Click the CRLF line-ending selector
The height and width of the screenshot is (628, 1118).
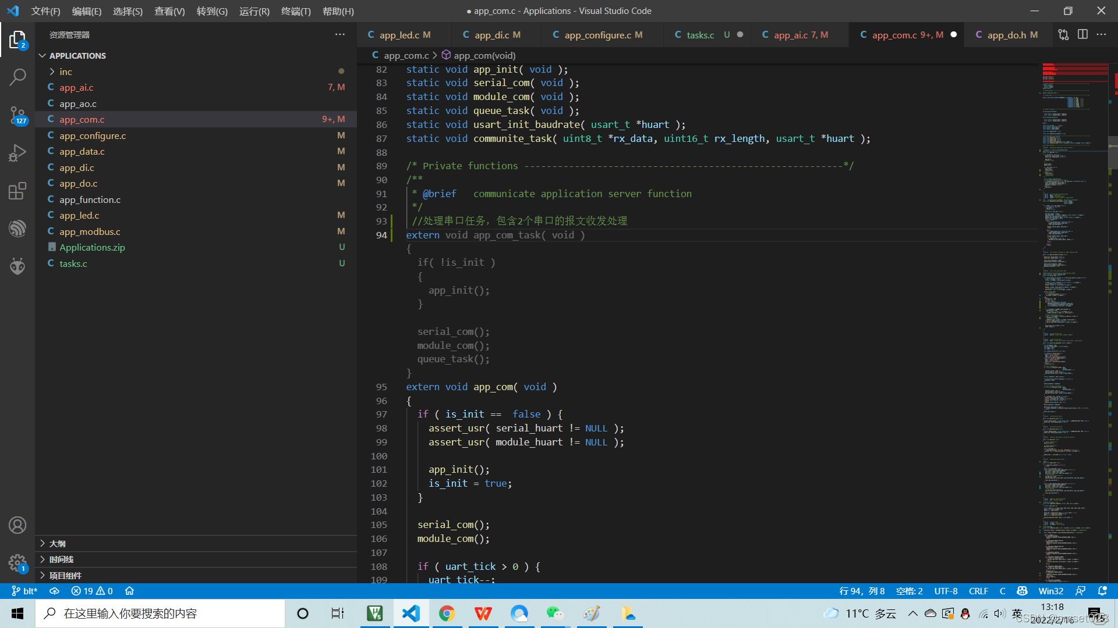coord(978,591)
